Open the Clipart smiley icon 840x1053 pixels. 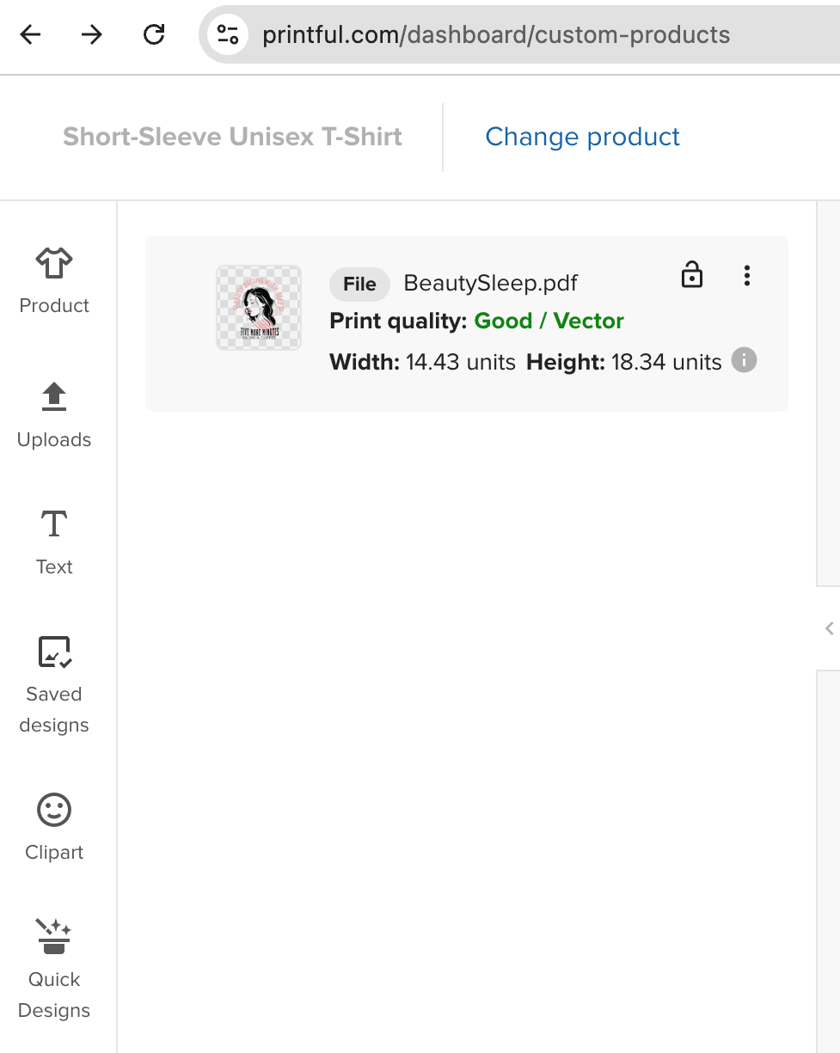point(54,810)
